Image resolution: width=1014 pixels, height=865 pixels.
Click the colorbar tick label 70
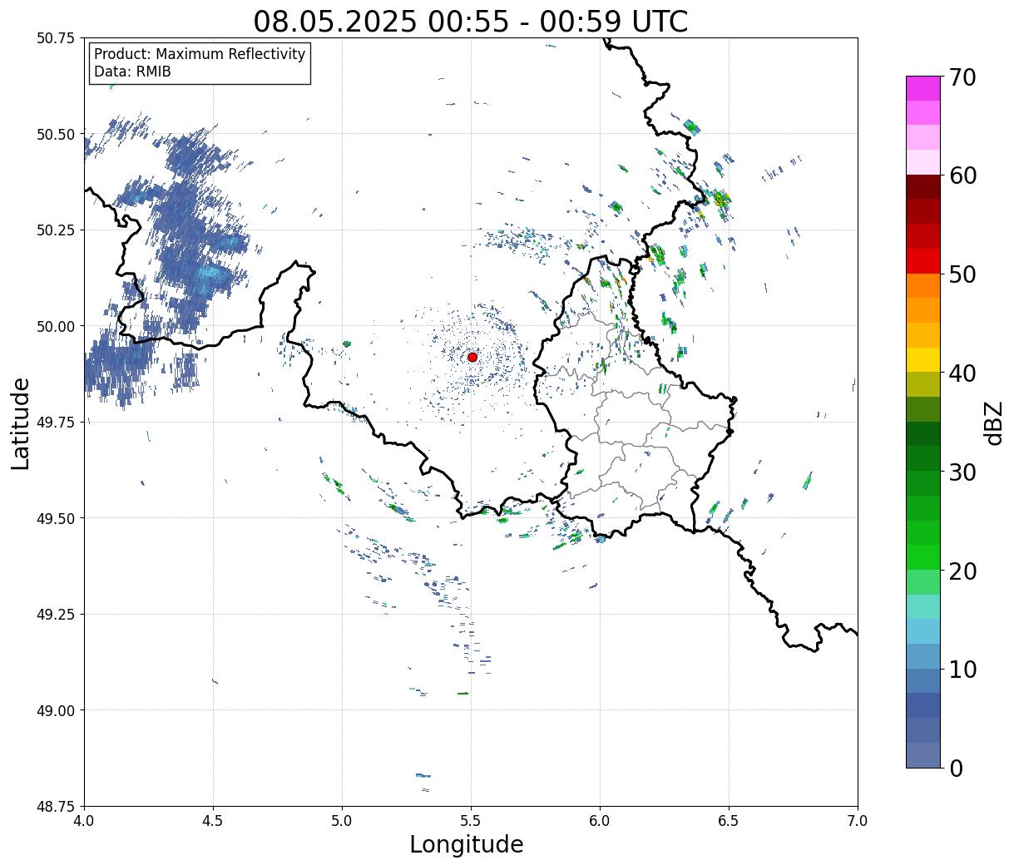(x=962, y=77)
